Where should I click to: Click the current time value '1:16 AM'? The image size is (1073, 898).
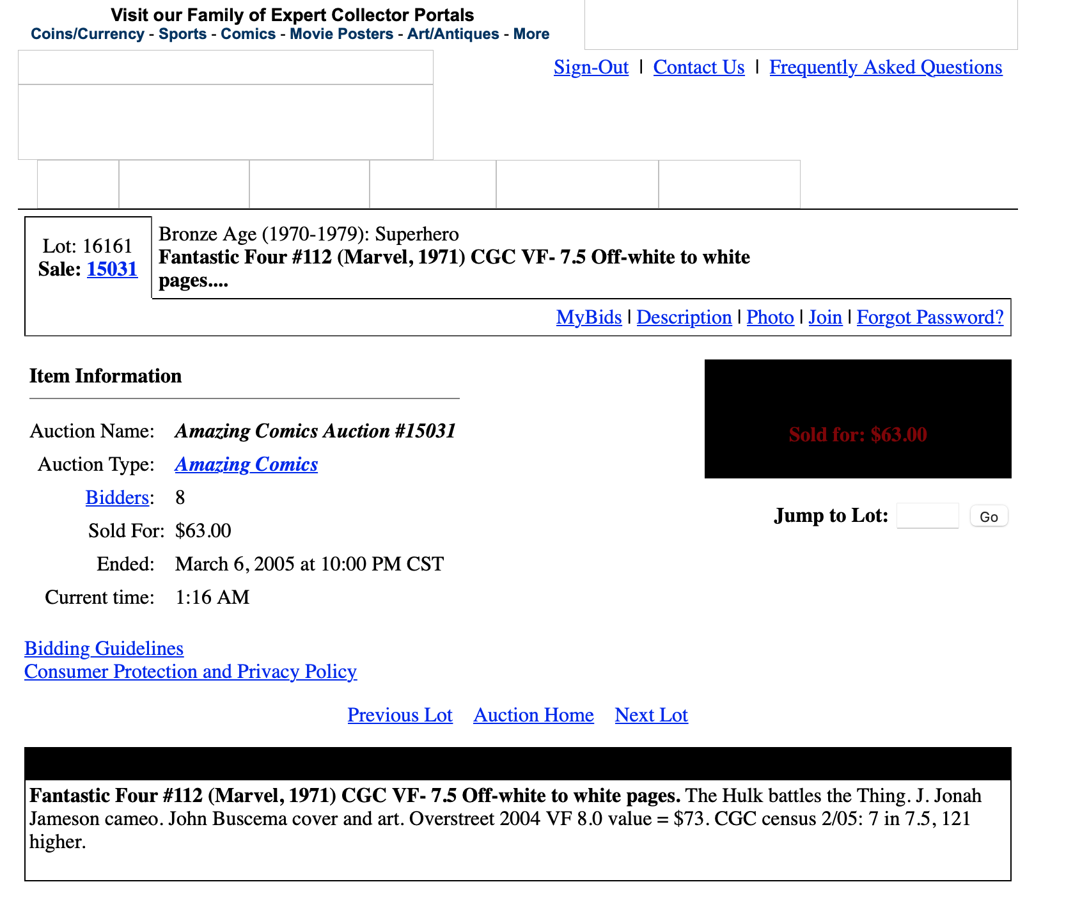212,597
